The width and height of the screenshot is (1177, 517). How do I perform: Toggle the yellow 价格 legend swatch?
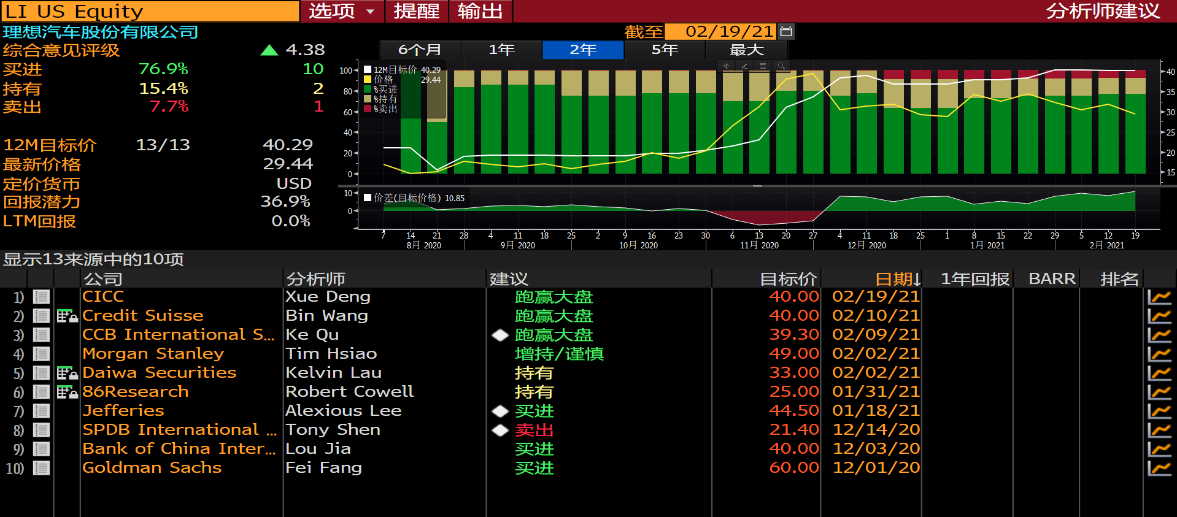click(368, 80)
